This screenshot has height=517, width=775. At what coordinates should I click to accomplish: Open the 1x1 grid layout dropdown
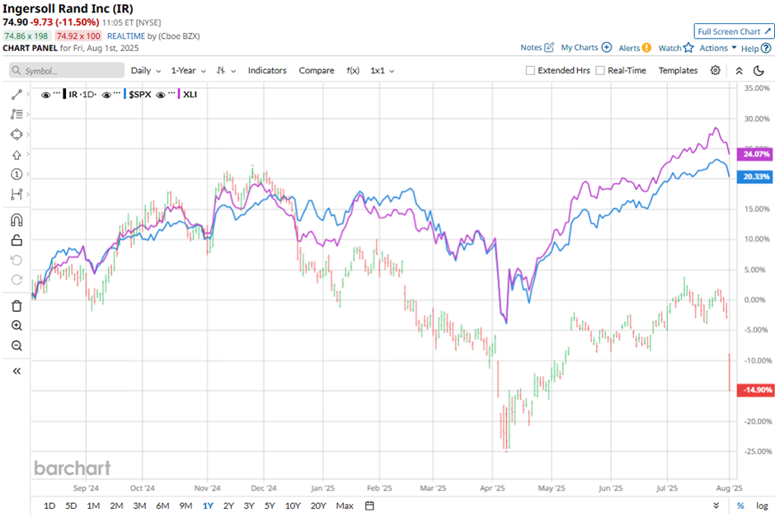pos(382,71)
